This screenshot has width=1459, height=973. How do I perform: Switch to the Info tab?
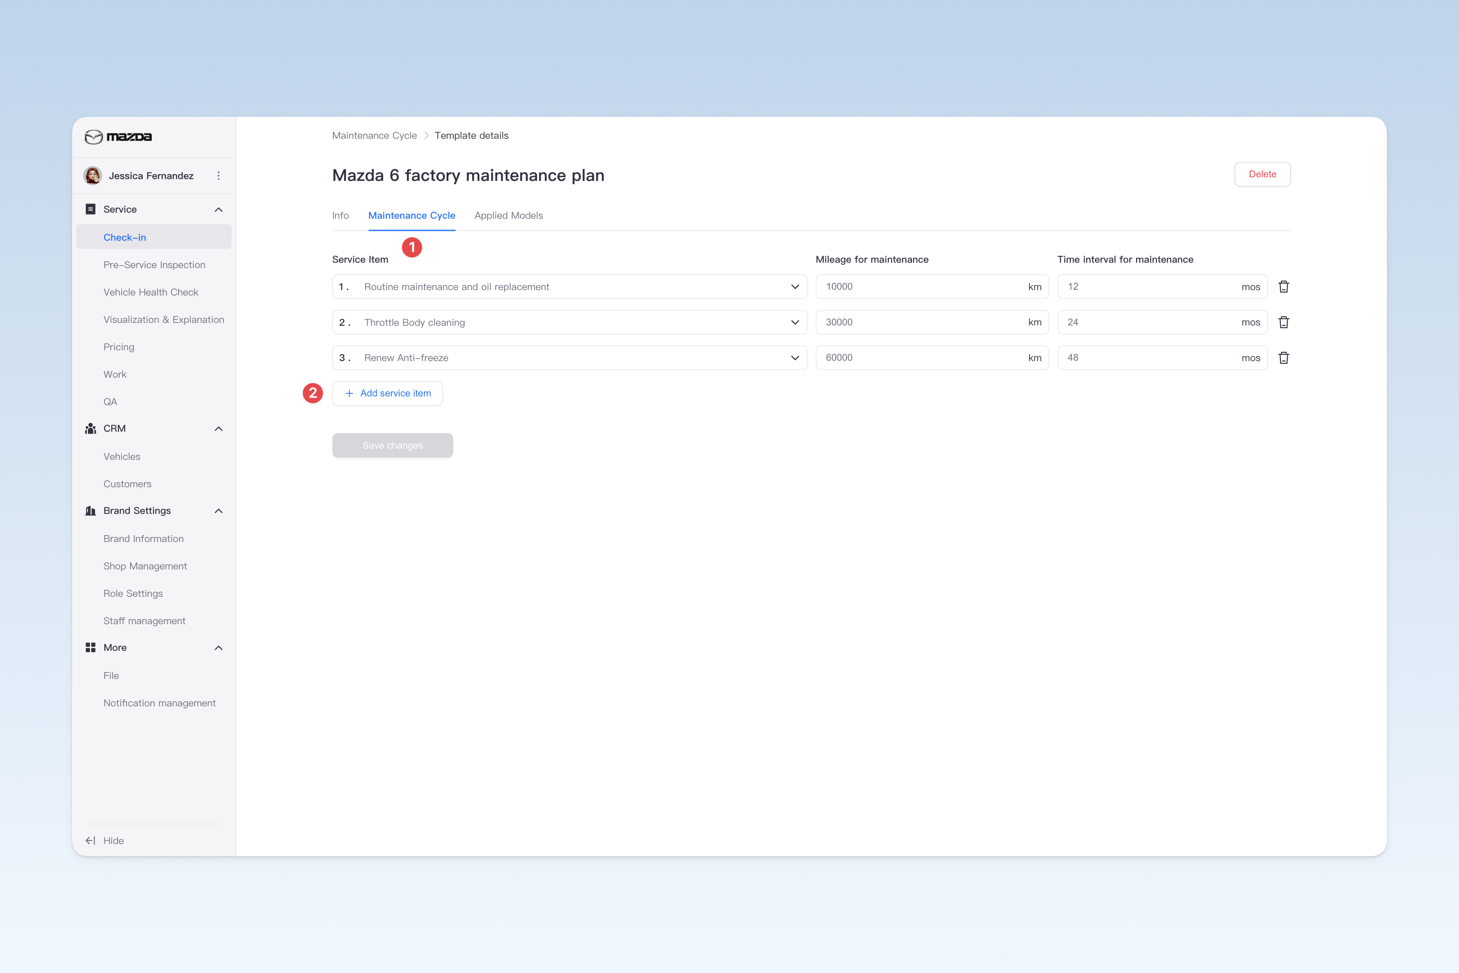pyautogui.click(x=340, y=216)
